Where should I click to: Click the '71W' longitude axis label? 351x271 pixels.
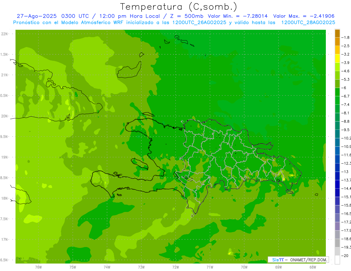(210, 267)
